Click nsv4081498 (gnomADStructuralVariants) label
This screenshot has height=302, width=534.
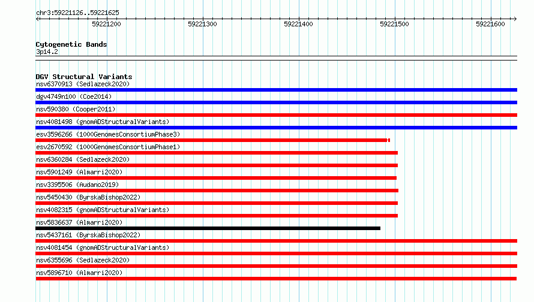click(103, 122)
